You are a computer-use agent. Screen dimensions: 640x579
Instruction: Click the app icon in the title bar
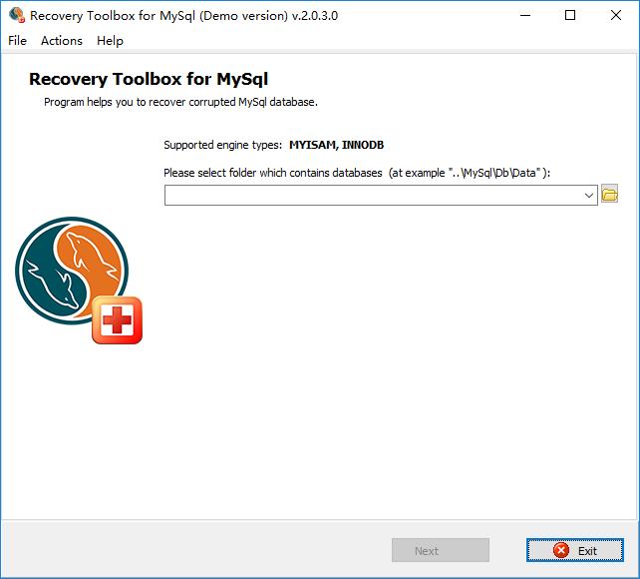pyautogui.click(x=17, y=15)
